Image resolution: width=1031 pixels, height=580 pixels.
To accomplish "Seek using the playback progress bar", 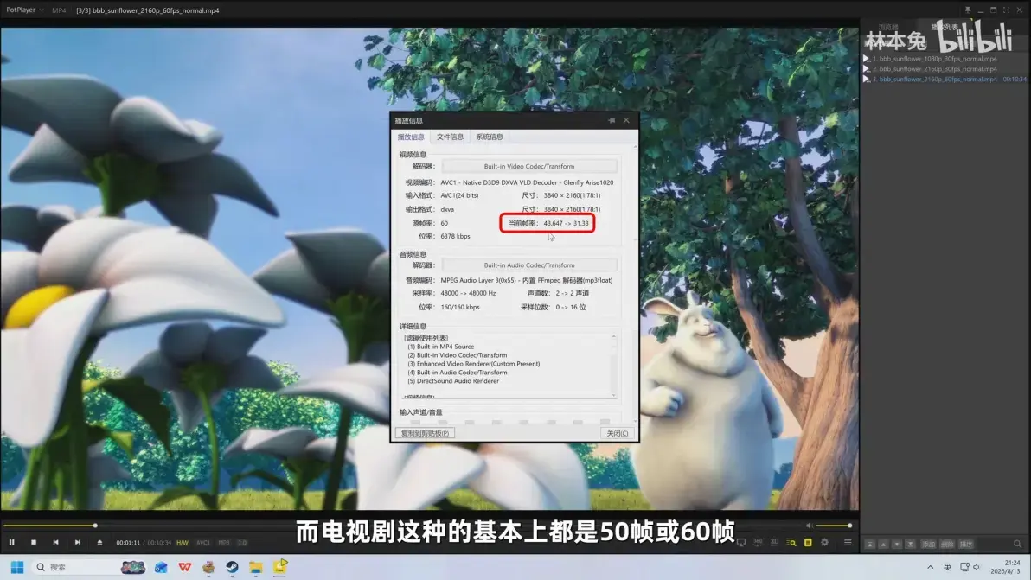I will [x=401, y=526].
